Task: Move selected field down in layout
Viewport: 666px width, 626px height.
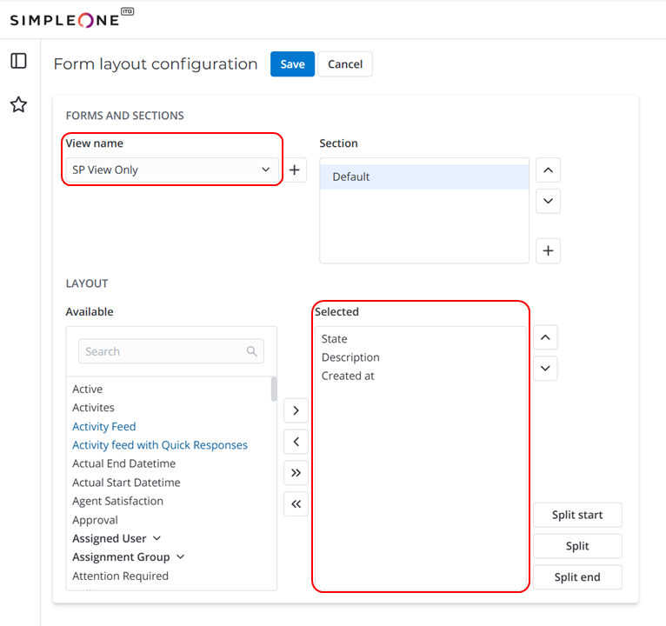Action: pyautogui.click(x=545, y=368)
